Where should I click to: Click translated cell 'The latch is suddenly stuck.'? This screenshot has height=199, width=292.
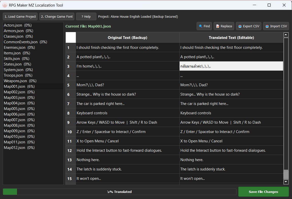231,169
